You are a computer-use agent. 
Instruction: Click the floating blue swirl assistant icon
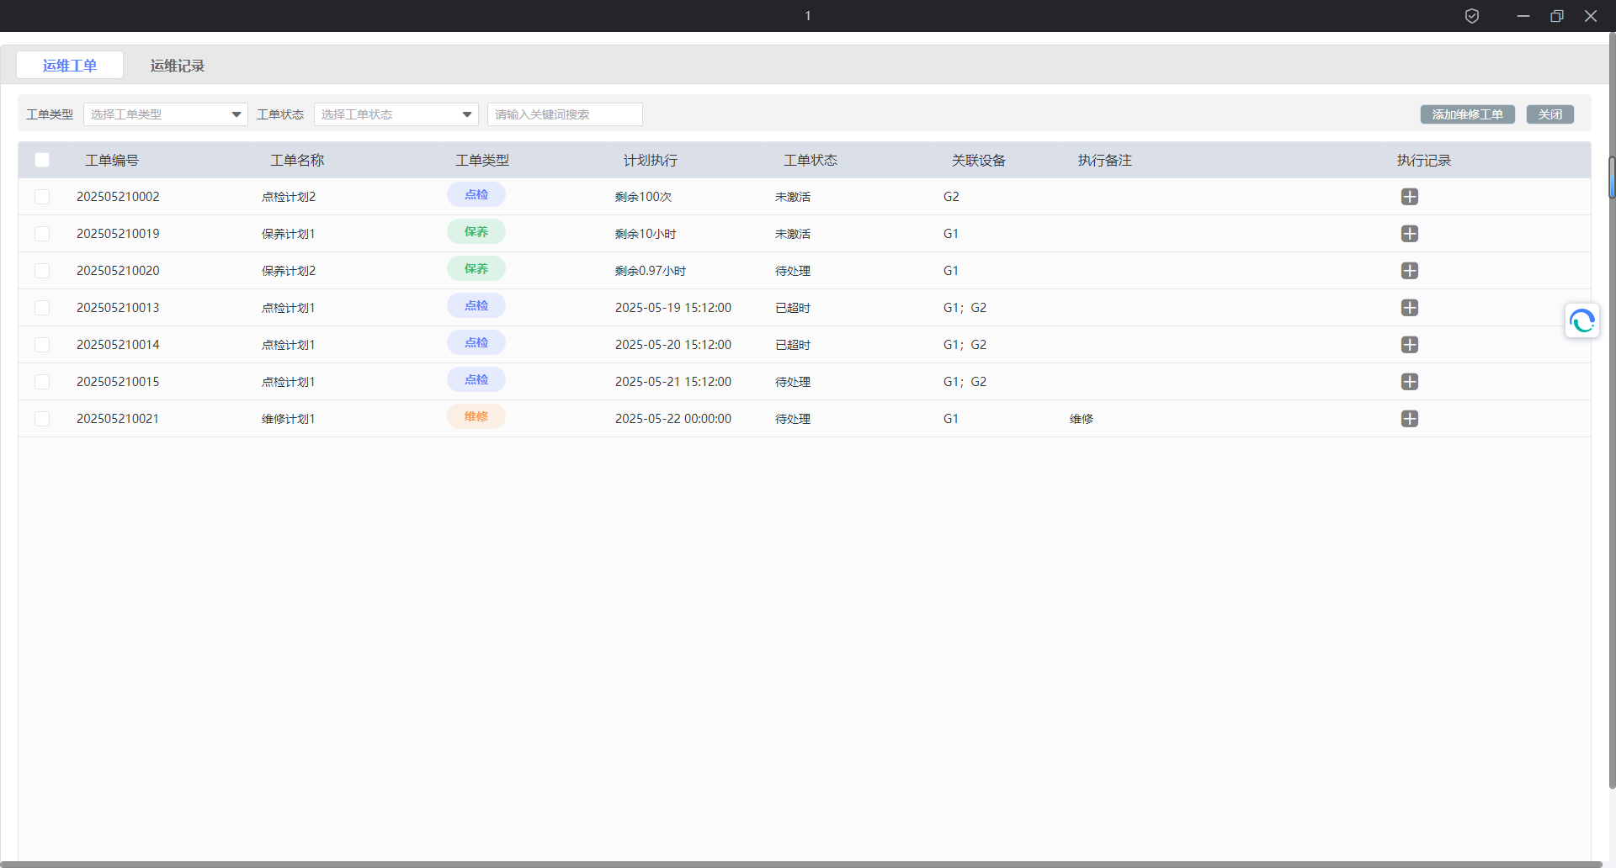pyautogui.click(x=1581, y=321)
